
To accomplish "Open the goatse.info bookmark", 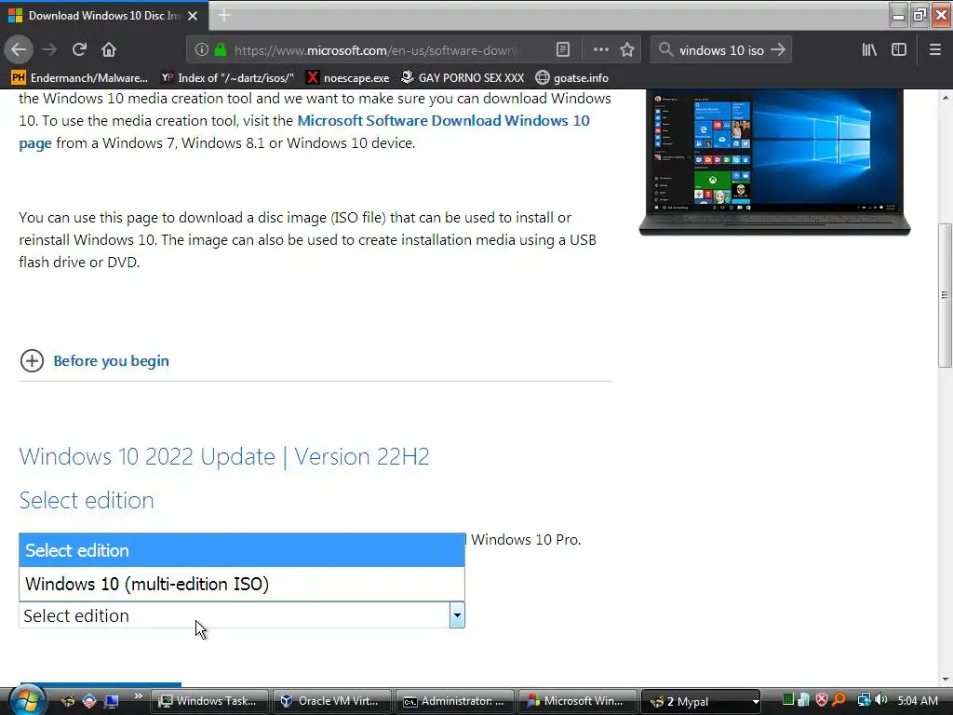I will [572, 78].
